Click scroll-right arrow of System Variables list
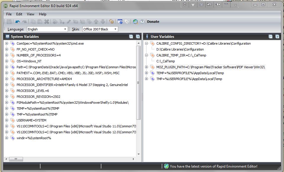This screenshot has height=172, width=284. point(134,159)
